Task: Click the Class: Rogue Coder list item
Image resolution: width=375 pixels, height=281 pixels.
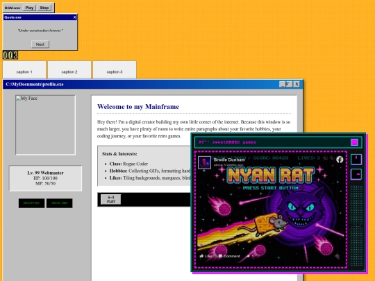Action: tap(128, 164)
